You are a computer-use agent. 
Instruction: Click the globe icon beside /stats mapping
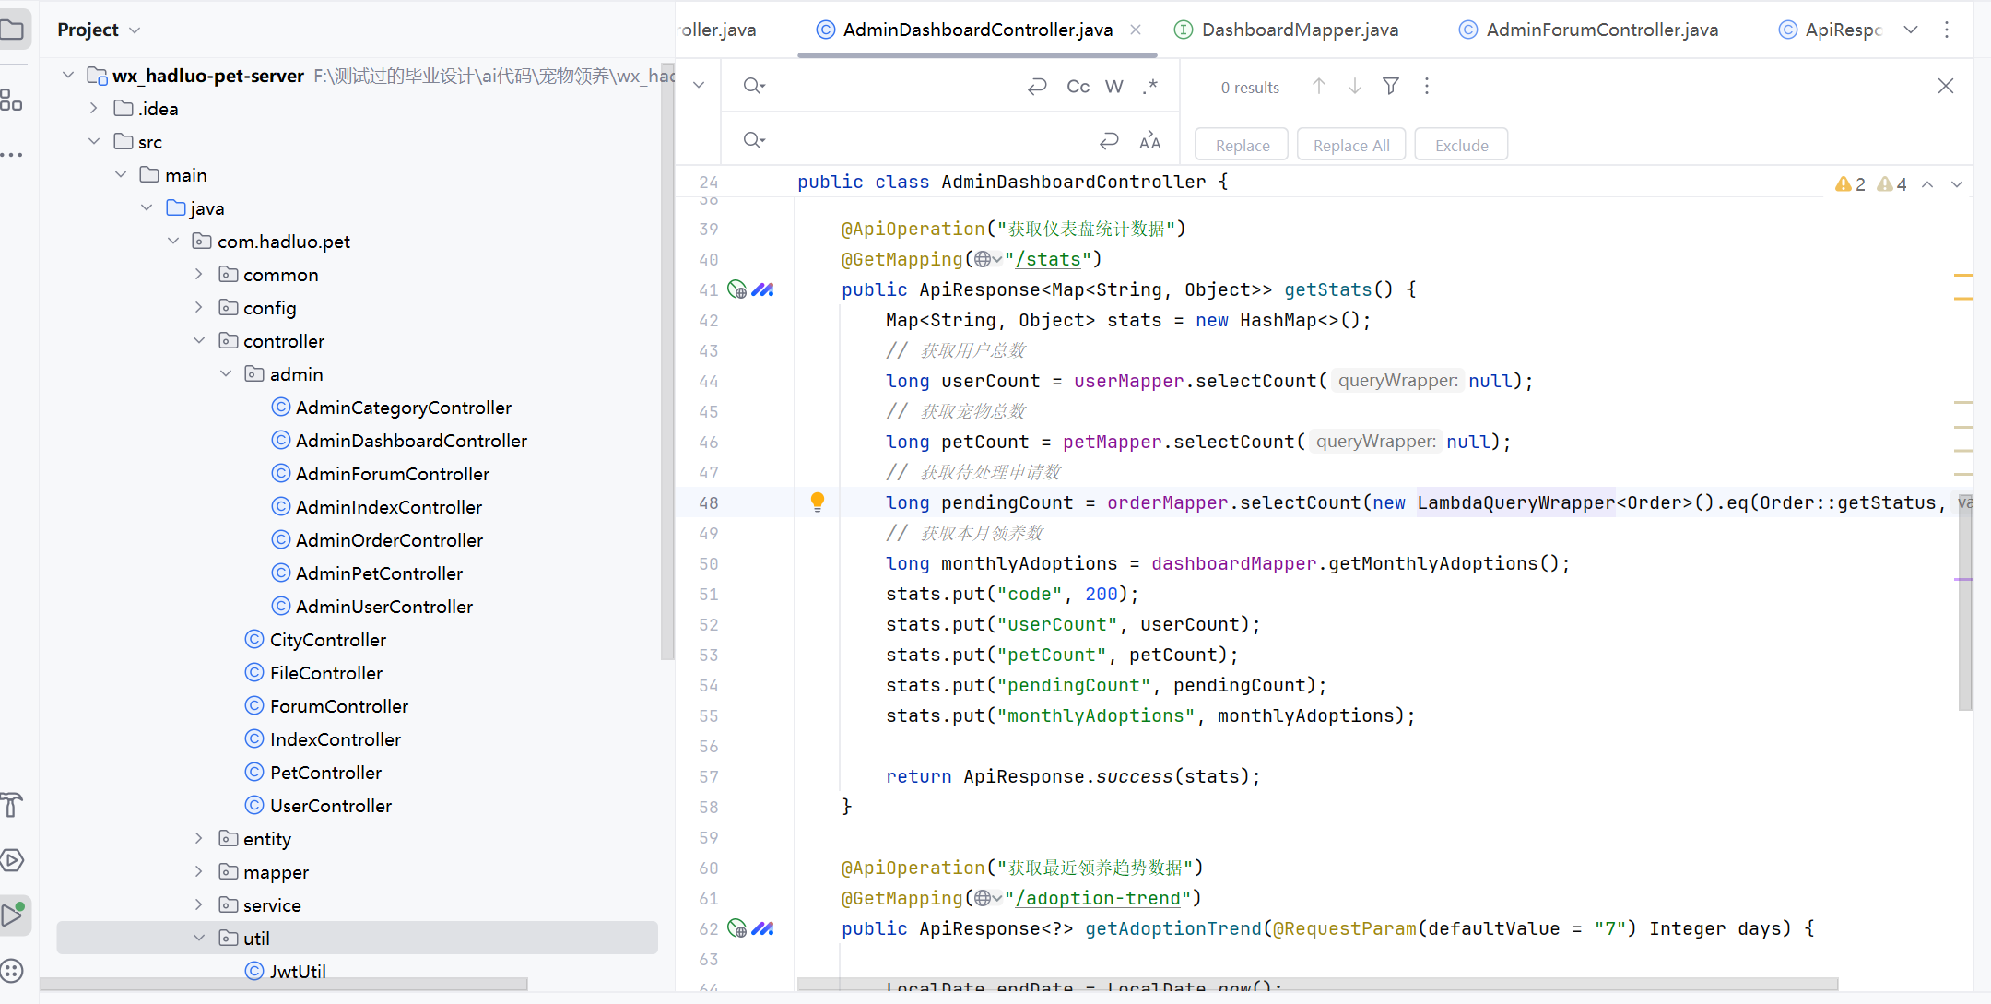tap(984, 259)
